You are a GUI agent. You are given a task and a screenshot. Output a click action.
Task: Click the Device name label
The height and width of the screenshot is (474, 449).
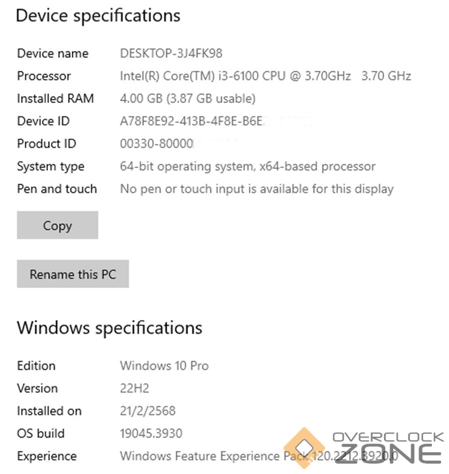(x=52, y=53)
